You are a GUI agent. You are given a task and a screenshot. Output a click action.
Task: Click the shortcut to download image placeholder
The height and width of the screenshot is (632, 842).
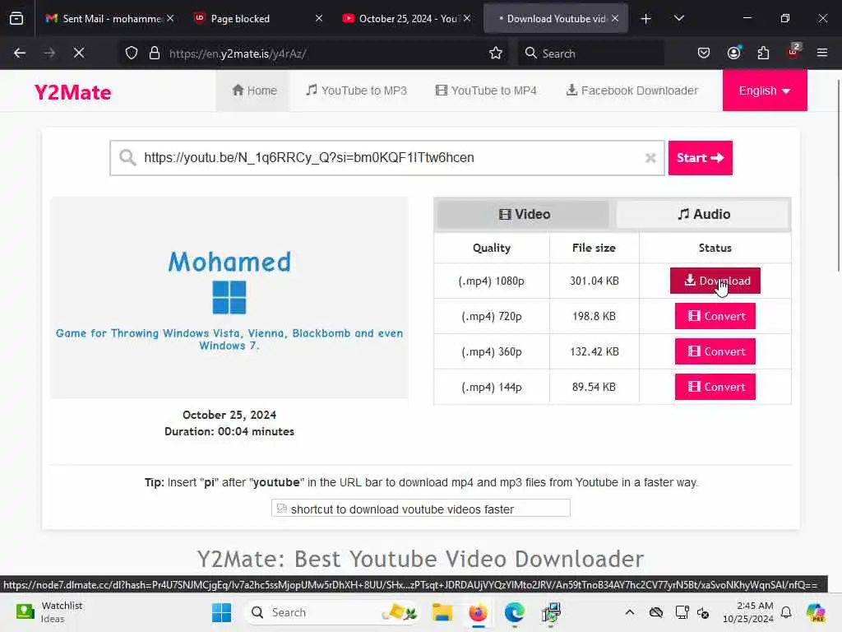(421, 509)
